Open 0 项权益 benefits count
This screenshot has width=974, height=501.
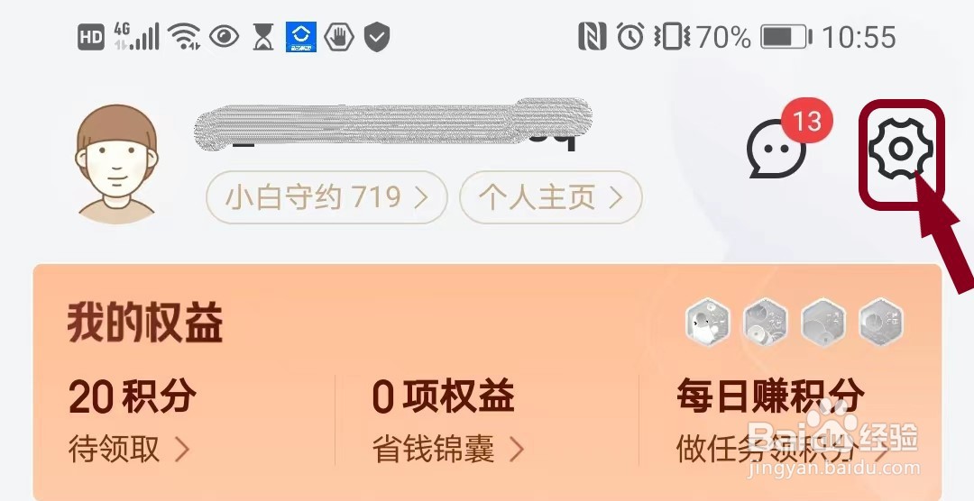coord(444,397)
